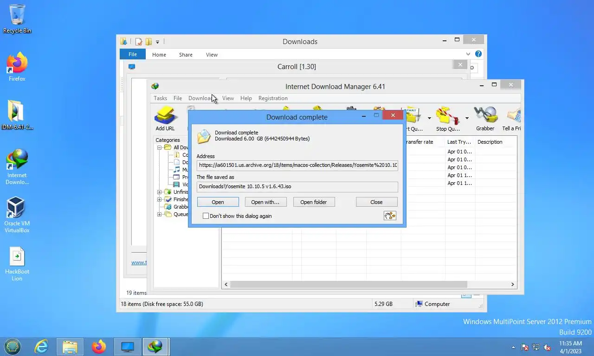Click the hand drag icon in the dialog
The width and height of the screenshot is (594, 356).
point(390,216)
